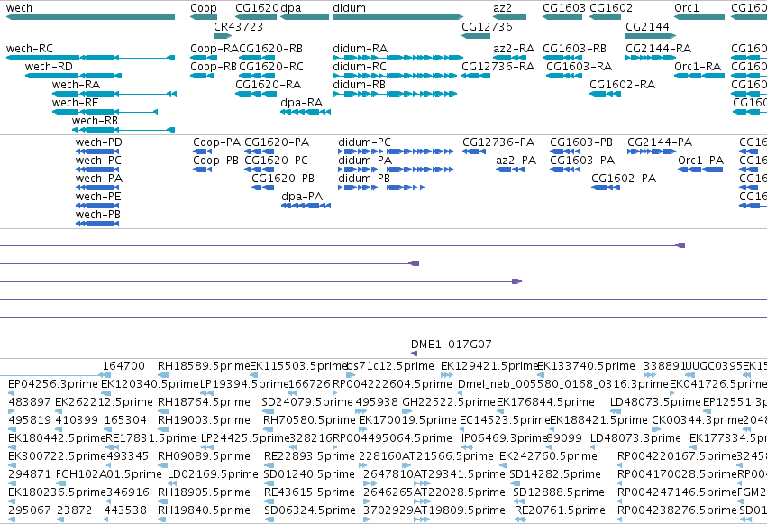Click the CR43723 gene glyph
This screenshot has width=767, height=524.
pyautogui.click(x=223, y=36)
